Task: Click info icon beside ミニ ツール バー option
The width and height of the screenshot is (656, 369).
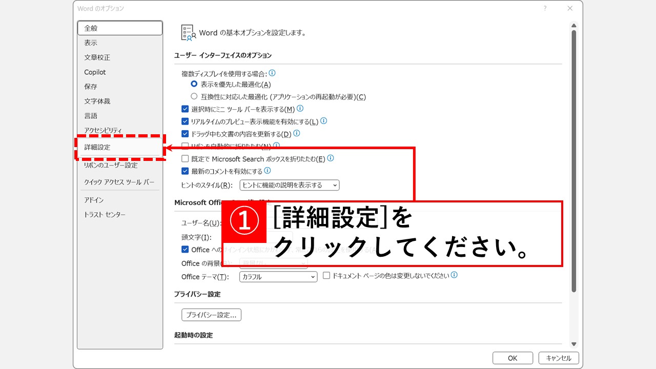Action: click(300, 108)
